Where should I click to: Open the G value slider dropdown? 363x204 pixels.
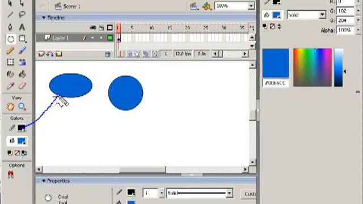point(358,11)
